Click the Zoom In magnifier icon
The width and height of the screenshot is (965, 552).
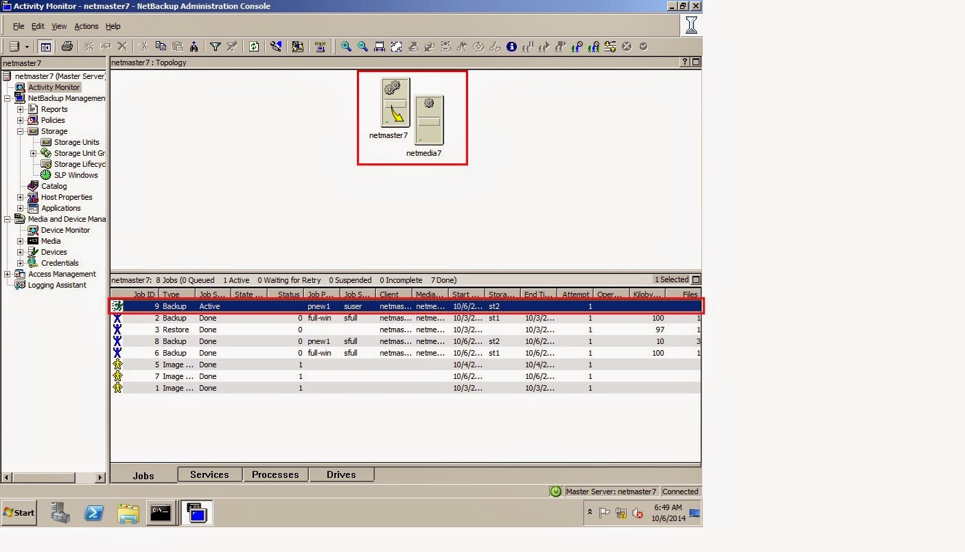[345, 46]
